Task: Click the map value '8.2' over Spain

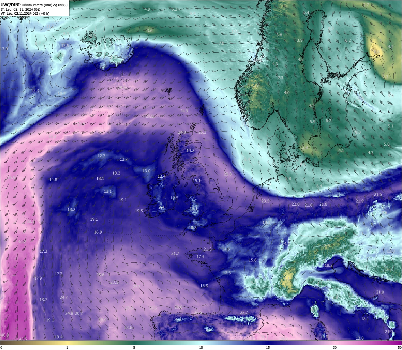Action: pyautogui.click(x=209, y=331)
